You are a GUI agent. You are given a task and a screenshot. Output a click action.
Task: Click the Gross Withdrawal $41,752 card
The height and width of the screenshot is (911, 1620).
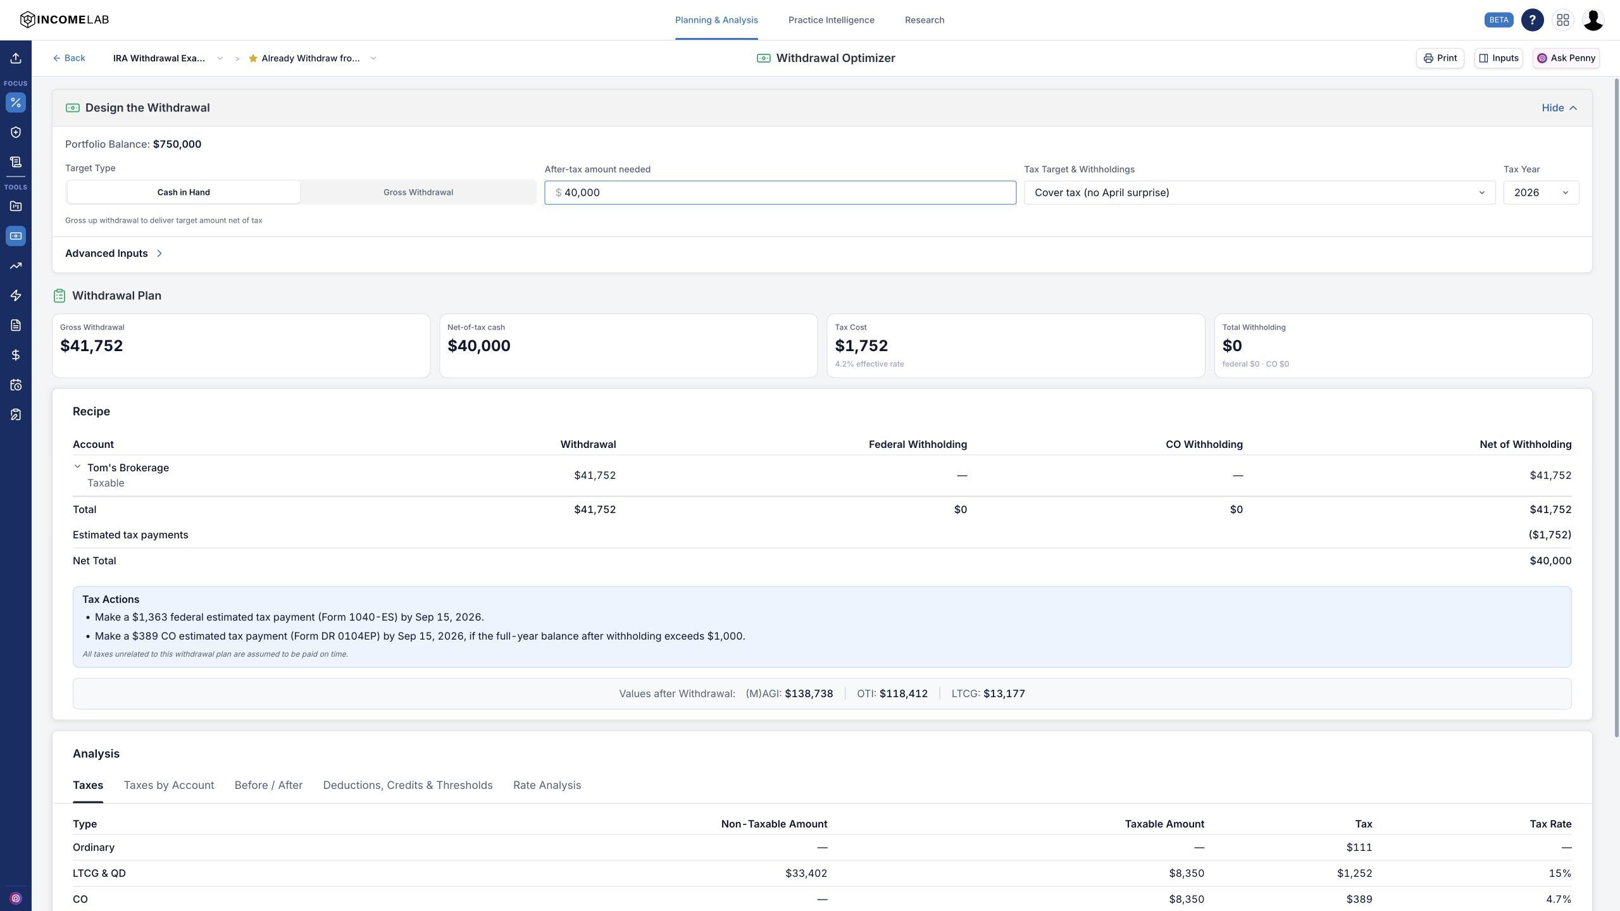(241, 346)
